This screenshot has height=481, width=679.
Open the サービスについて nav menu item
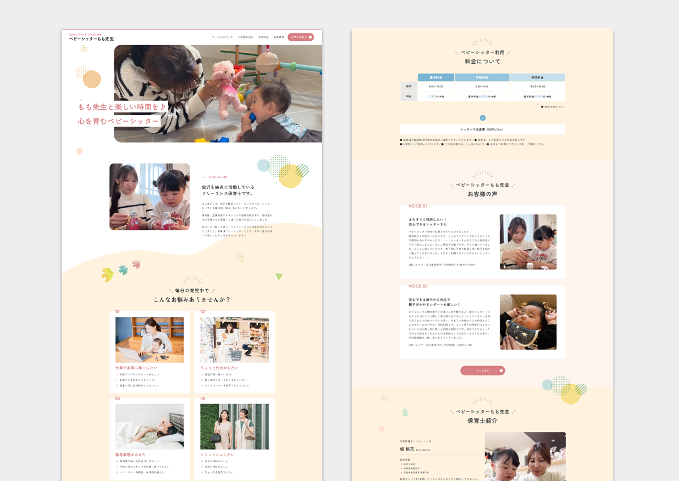click(x=222, y=37)
